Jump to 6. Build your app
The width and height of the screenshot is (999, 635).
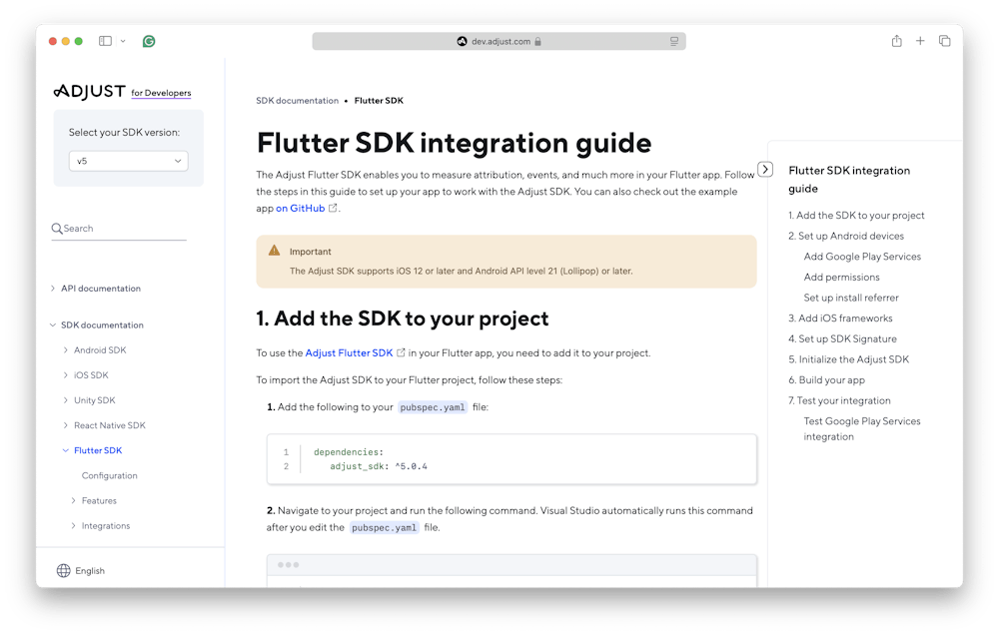coord(826,380)
